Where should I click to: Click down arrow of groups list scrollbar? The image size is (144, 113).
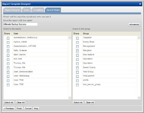[139, 98]
